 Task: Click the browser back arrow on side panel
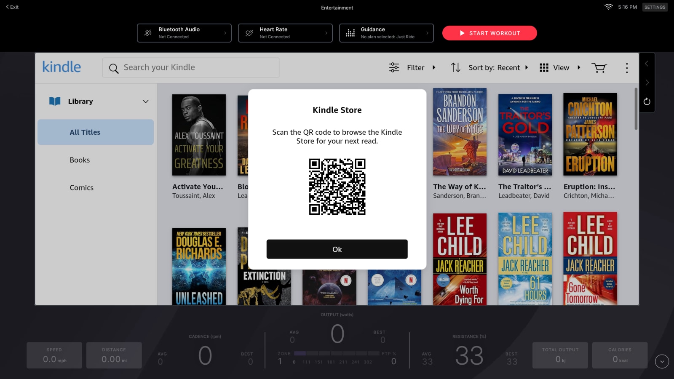click(x=647, y=64)
